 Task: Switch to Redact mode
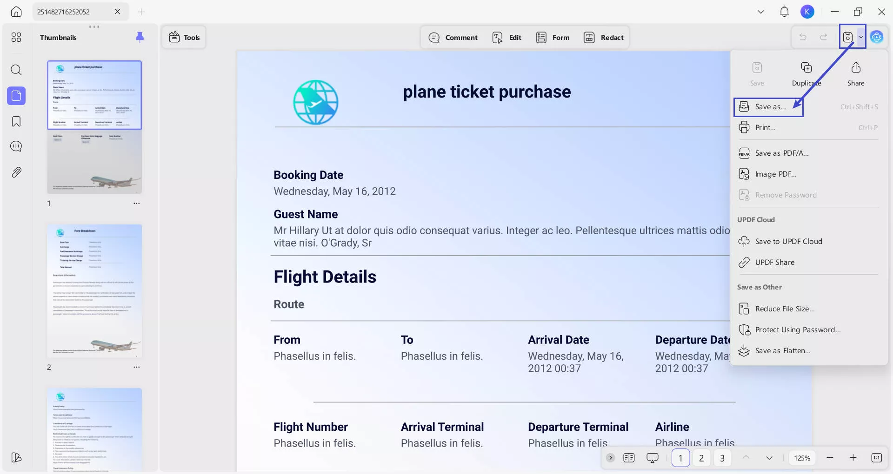[603, 37]
